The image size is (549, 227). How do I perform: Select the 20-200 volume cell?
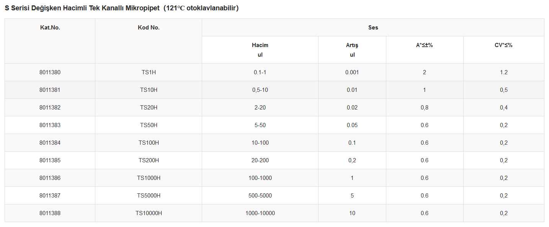260,160
